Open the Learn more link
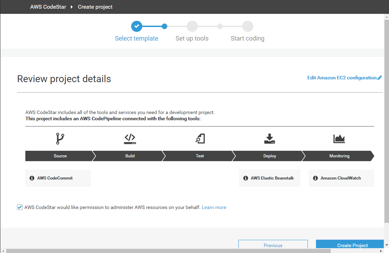Screen dimensions: 389x253 tap(214, 207)
